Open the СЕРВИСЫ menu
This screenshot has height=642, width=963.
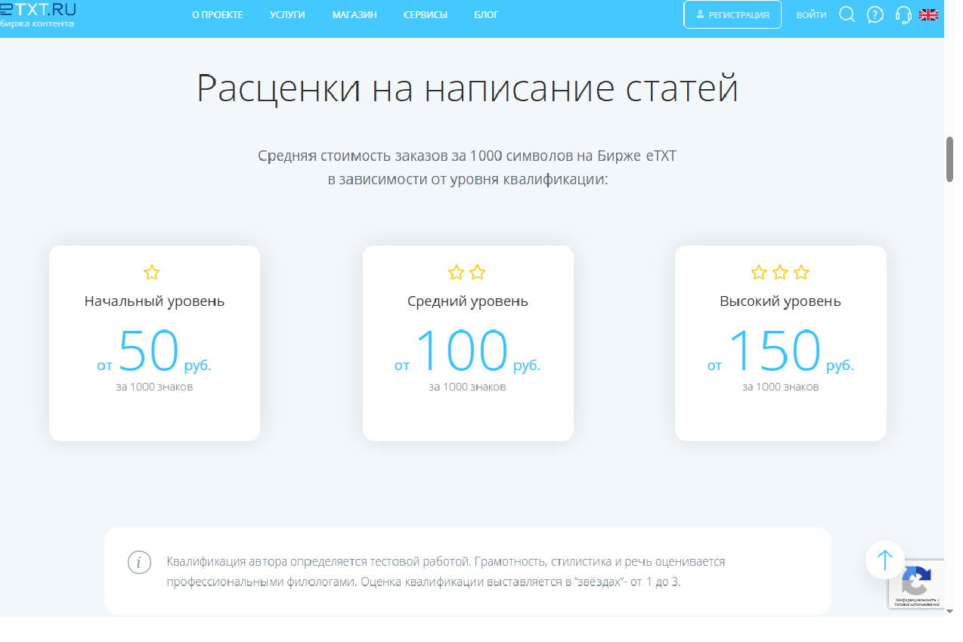pyautogui.click(x=426, y=14)
